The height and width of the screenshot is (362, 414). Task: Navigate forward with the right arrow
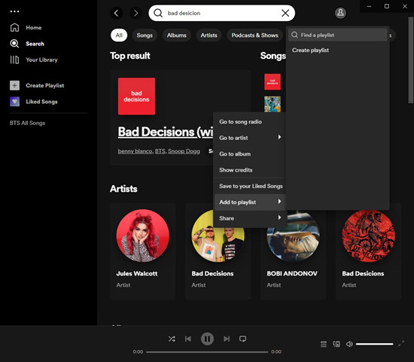tap(135, 13)
